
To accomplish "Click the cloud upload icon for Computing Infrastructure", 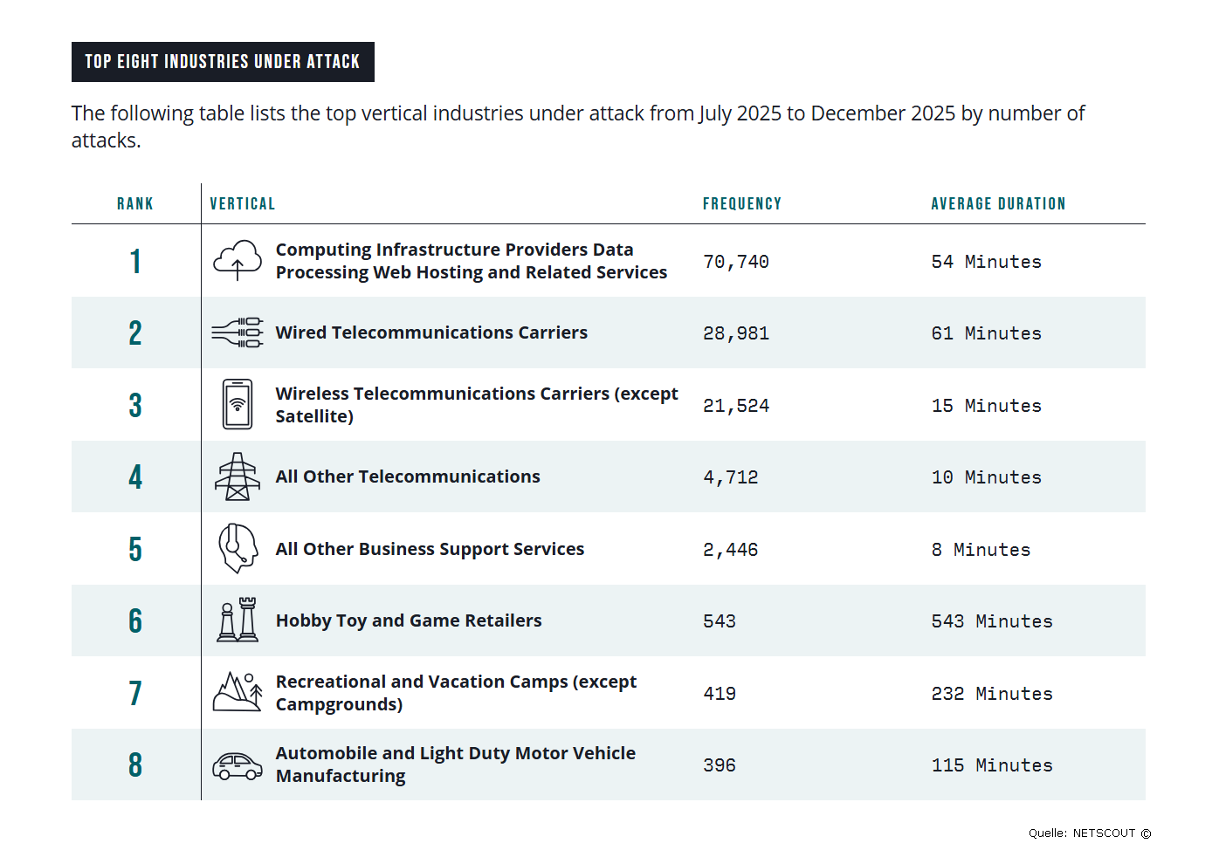I will coord(237,260).
